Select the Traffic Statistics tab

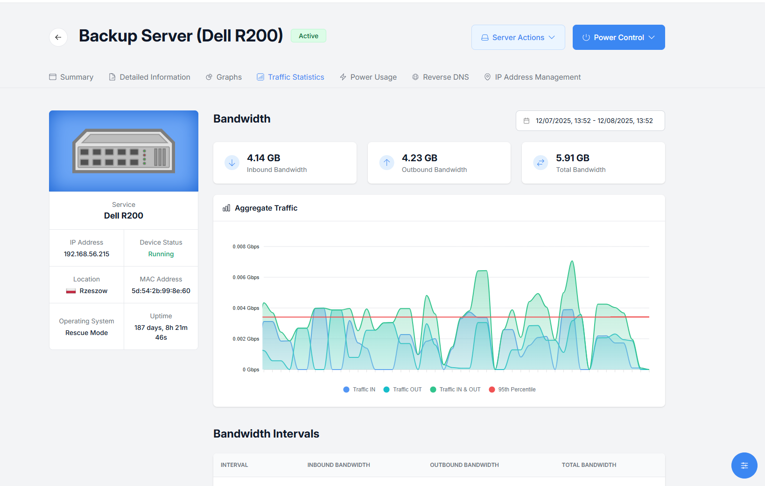(x=290, y=77)
